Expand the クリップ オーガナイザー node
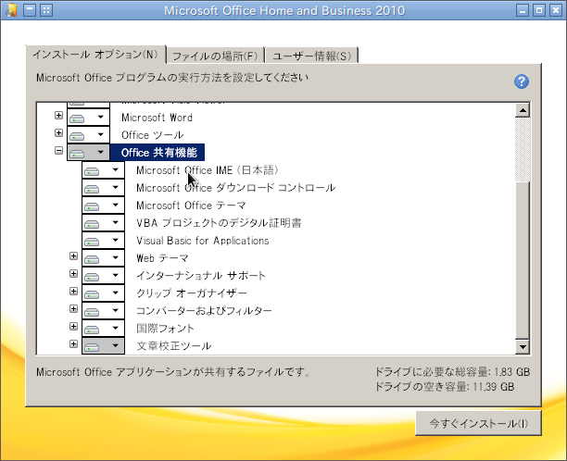The width and height of the screenshot is (567, 461). (x=73, y=292)
